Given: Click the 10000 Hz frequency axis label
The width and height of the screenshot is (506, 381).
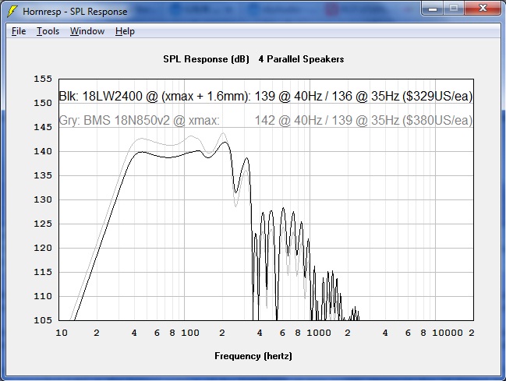Looking at the screenshot, I should point(448,333).
